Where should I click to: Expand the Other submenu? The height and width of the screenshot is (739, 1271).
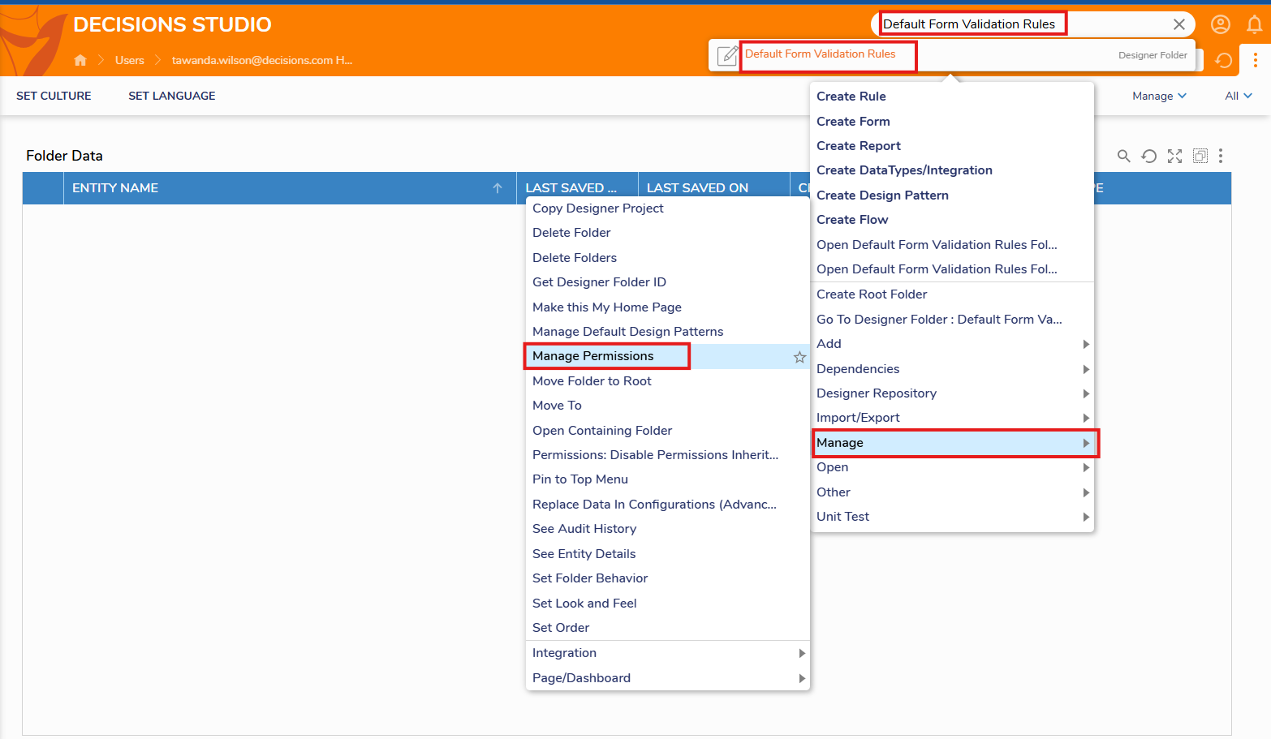952,492
